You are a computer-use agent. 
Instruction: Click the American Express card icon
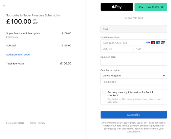coord(158,43)
